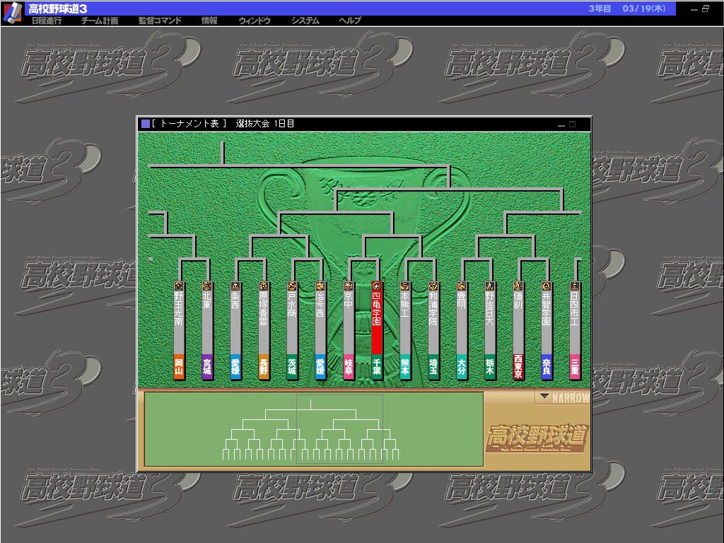Select the 戸水商 team name bar
The image size is (724, 543).
292,322
